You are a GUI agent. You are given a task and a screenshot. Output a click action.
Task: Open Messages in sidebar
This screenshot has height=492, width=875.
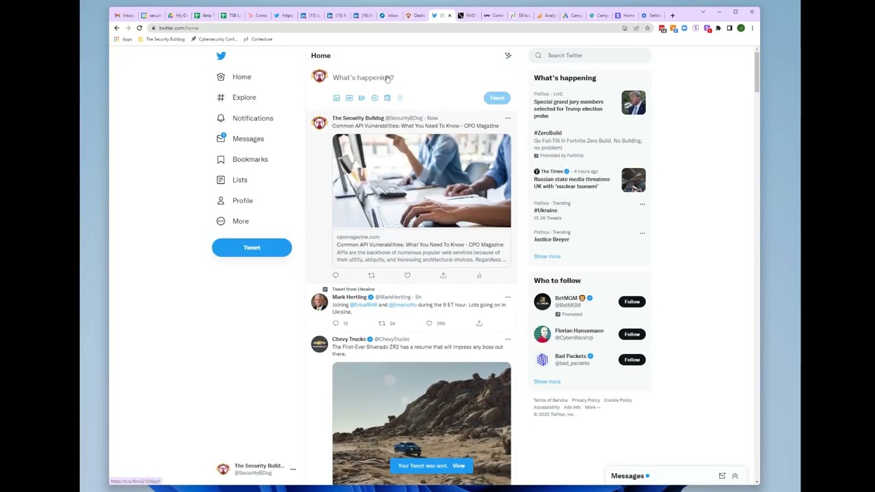(x=240, y=139)
